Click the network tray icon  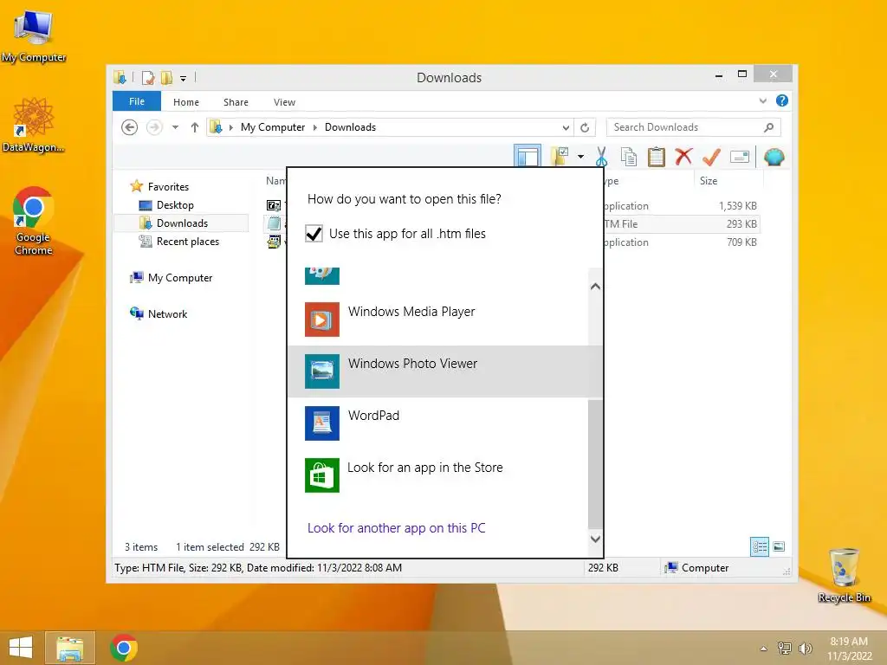[x=785, y=649]
